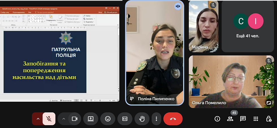277x128 pixels.
Task: Click zoom out minus in PowerPoint
Action: [x=95, y=101]
